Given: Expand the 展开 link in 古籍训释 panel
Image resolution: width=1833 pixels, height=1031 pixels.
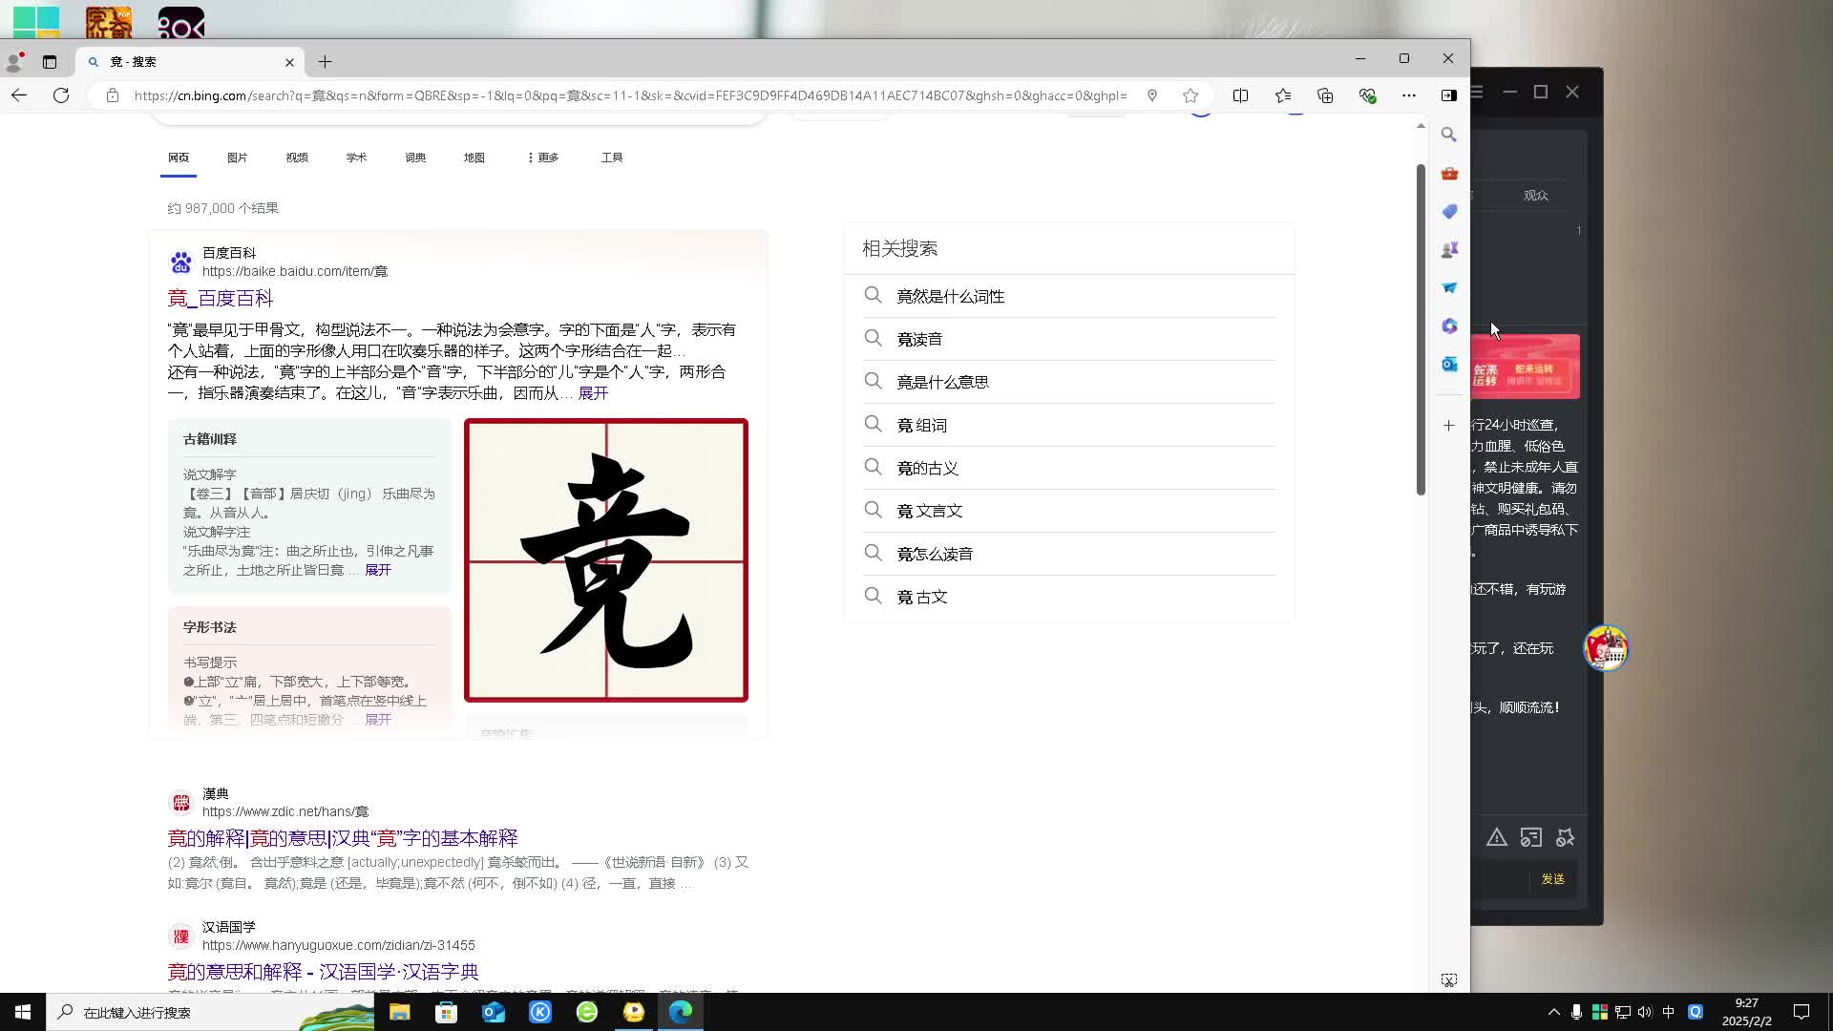Looking at the screenshot, I should point(377,569).
